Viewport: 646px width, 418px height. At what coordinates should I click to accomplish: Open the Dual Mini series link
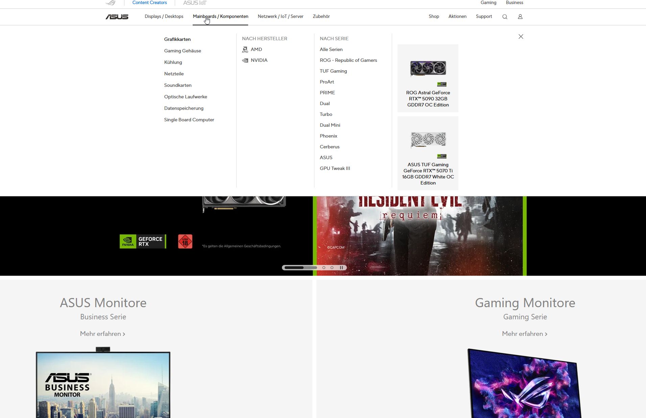pyautogui.click(x=330, y=125)
